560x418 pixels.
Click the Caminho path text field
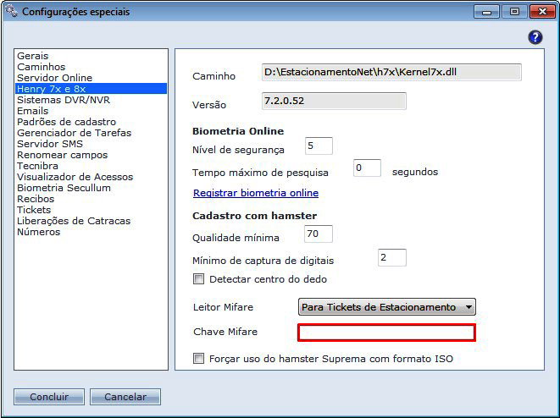pos(391,73)
